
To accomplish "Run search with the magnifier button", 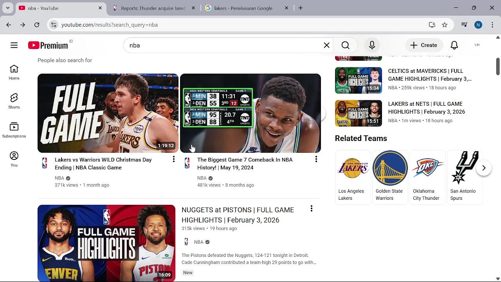I will tap(346, 45).
